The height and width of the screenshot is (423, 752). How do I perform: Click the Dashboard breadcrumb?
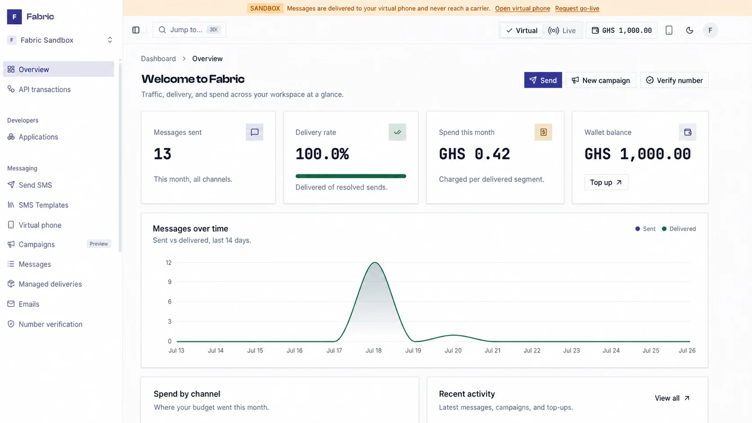coord(158,58)
